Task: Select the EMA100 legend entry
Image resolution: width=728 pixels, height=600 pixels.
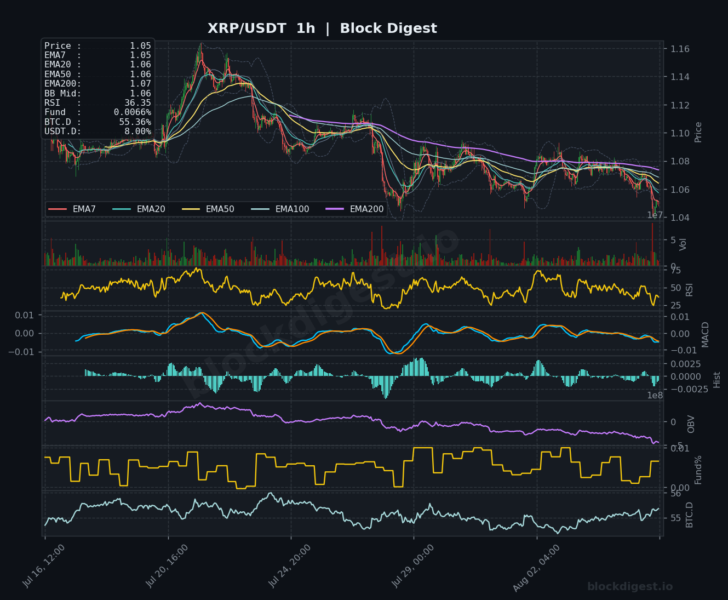Action: 280,209
